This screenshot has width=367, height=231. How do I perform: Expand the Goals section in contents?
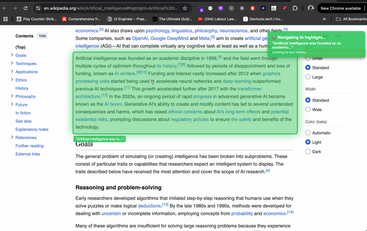[x=12, y=55]
